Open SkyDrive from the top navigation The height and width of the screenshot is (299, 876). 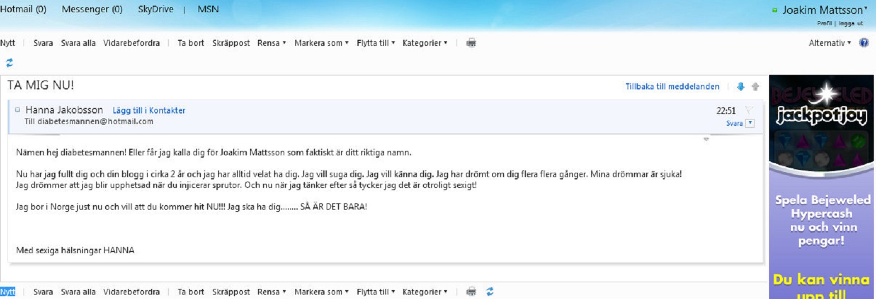(x=155, y=10)
